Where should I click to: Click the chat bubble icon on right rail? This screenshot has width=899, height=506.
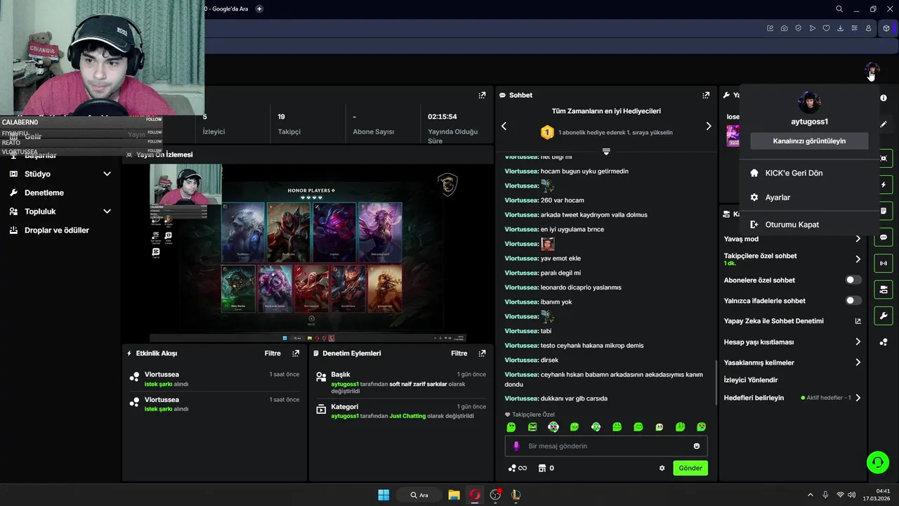click(884, 238)
